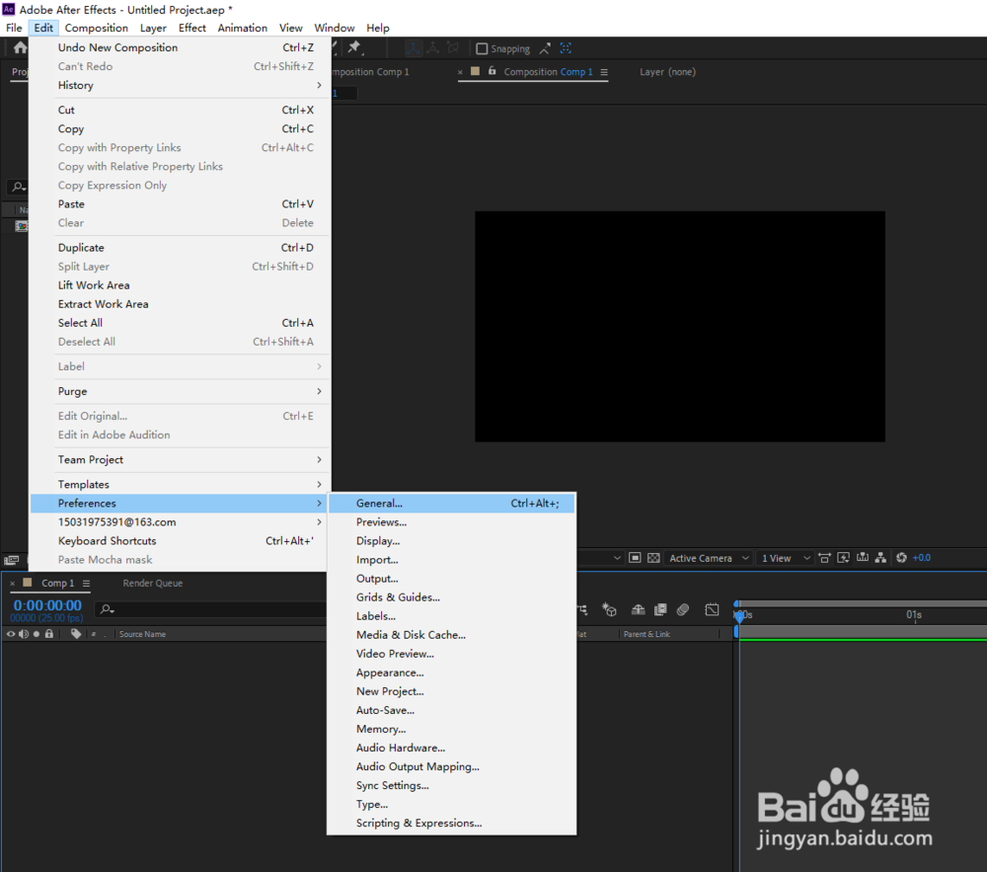987x872 pixels.
Task: Click the Reset Exposure aperture icon
Action: tap(901, 558)
